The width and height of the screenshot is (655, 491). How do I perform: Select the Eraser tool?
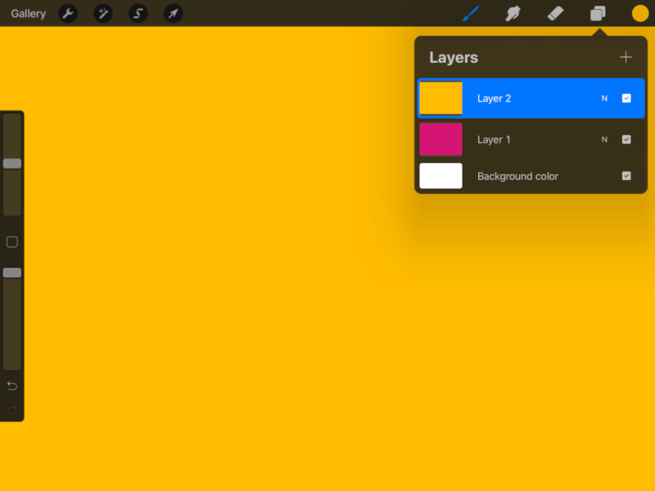(554, 13)
